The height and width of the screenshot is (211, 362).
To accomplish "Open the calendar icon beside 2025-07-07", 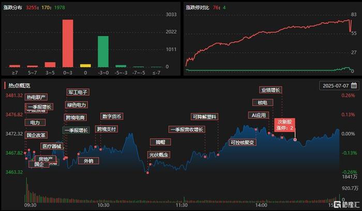I will (354, 86).
